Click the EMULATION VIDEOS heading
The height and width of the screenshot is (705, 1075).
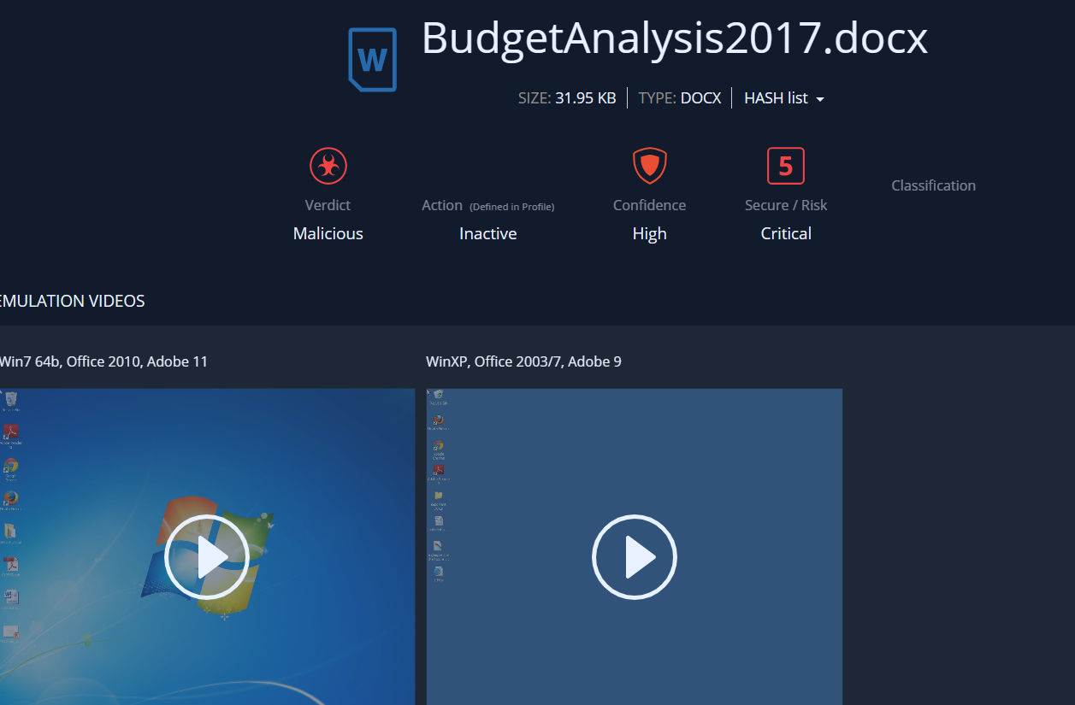coord(73,301)
